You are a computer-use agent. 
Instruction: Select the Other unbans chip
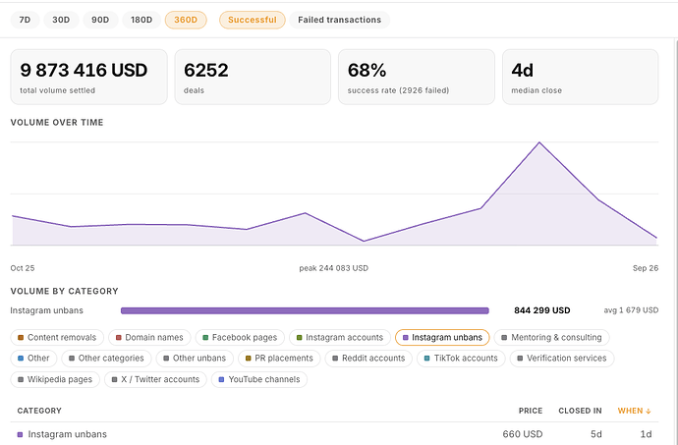click(x=195, y=359)
